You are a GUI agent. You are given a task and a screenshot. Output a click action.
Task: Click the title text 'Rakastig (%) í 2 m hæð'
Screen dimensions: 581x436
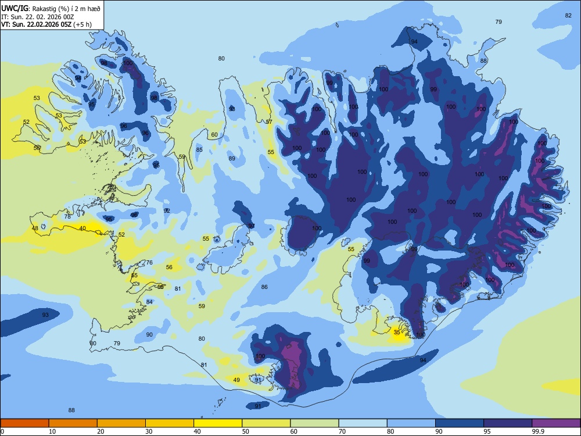point(66,8)
